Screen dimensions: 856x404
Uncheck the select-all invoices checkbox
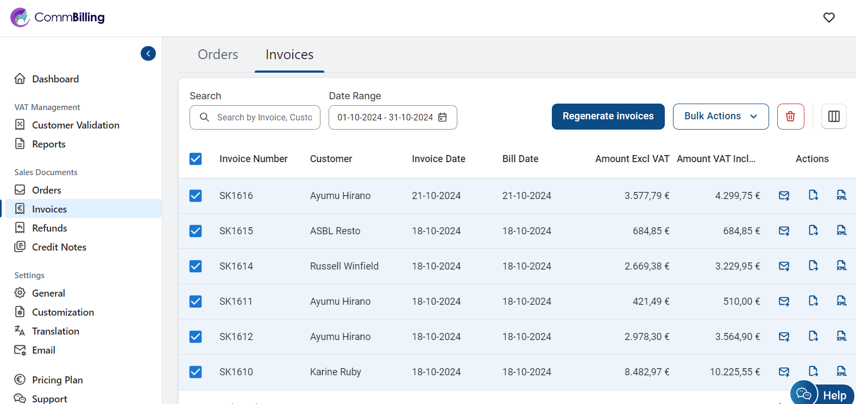(196, 159)
